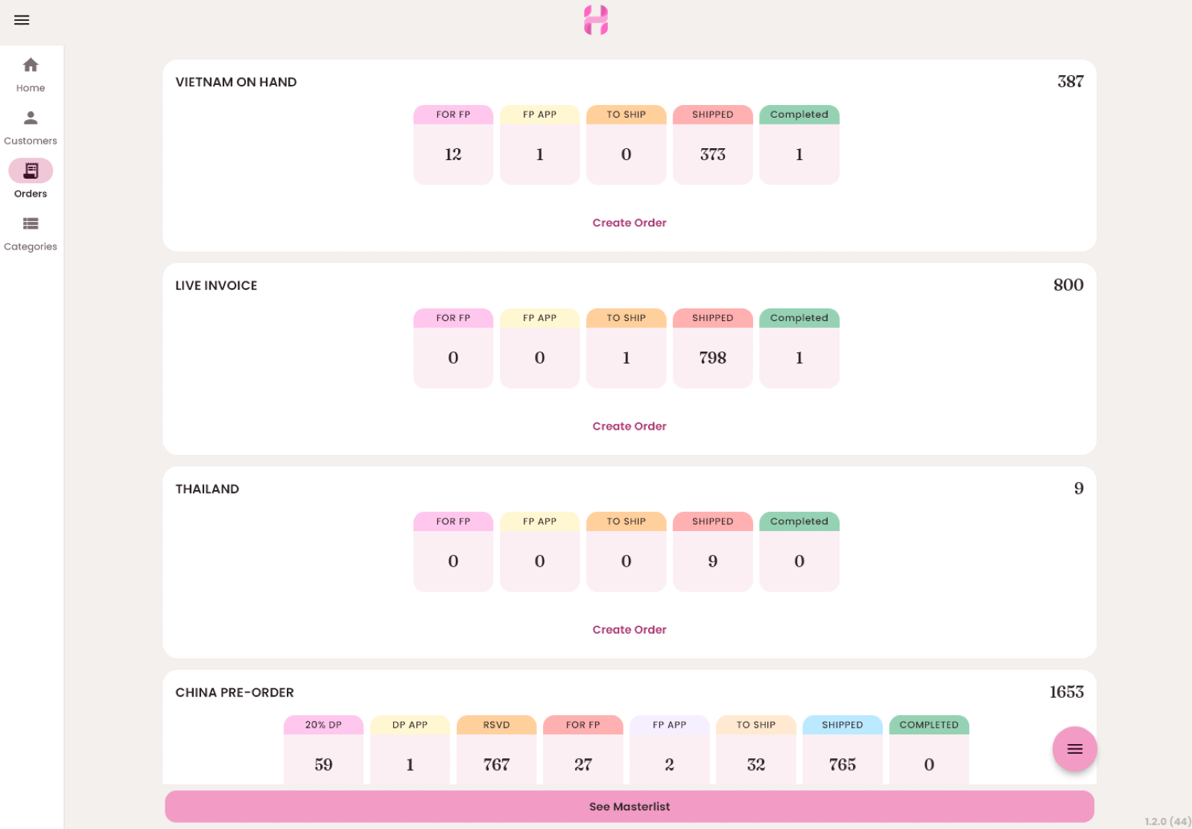1192x829 pixels.
Task: Click China Pre-Order total 1653
Action: [x=1066, y=692]
